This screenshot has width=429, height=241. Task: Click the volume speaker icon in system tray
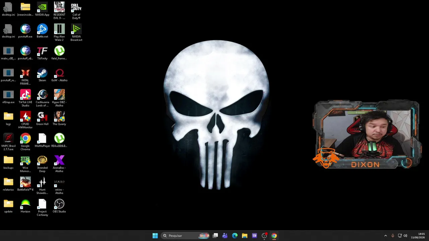pyautogui.click(x=406, y=236)
